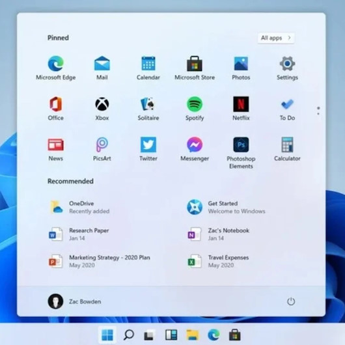Open the Zac Bowden account menu
345x345 pixels.
click(x=74, y=301)
